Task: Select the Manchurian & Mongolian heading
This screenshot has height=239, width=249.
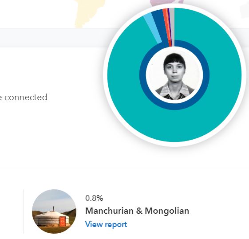Action: [x=137, y=211]
